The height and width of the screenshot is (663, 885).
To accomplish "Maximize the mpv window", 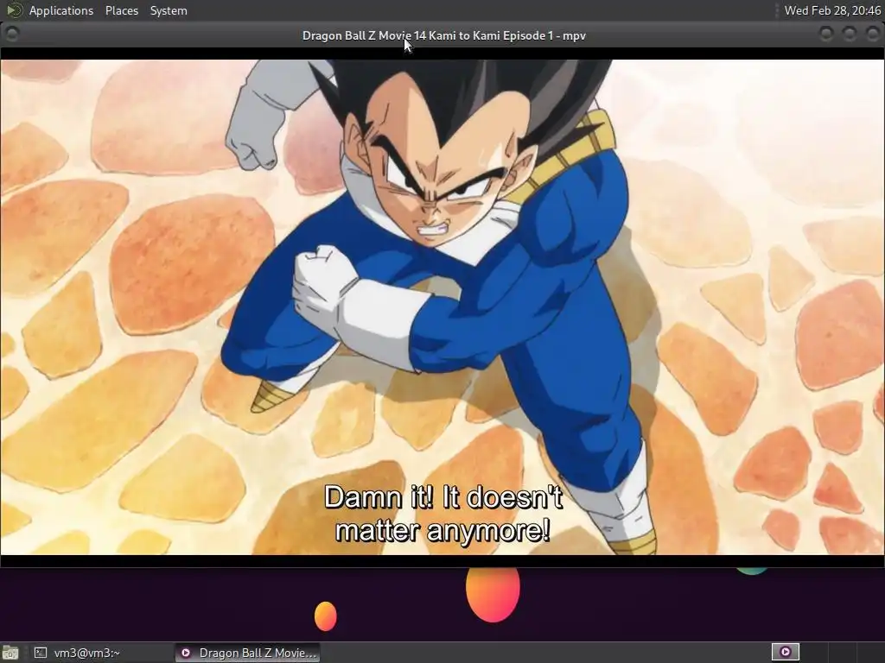I will (x=849, y=35).
